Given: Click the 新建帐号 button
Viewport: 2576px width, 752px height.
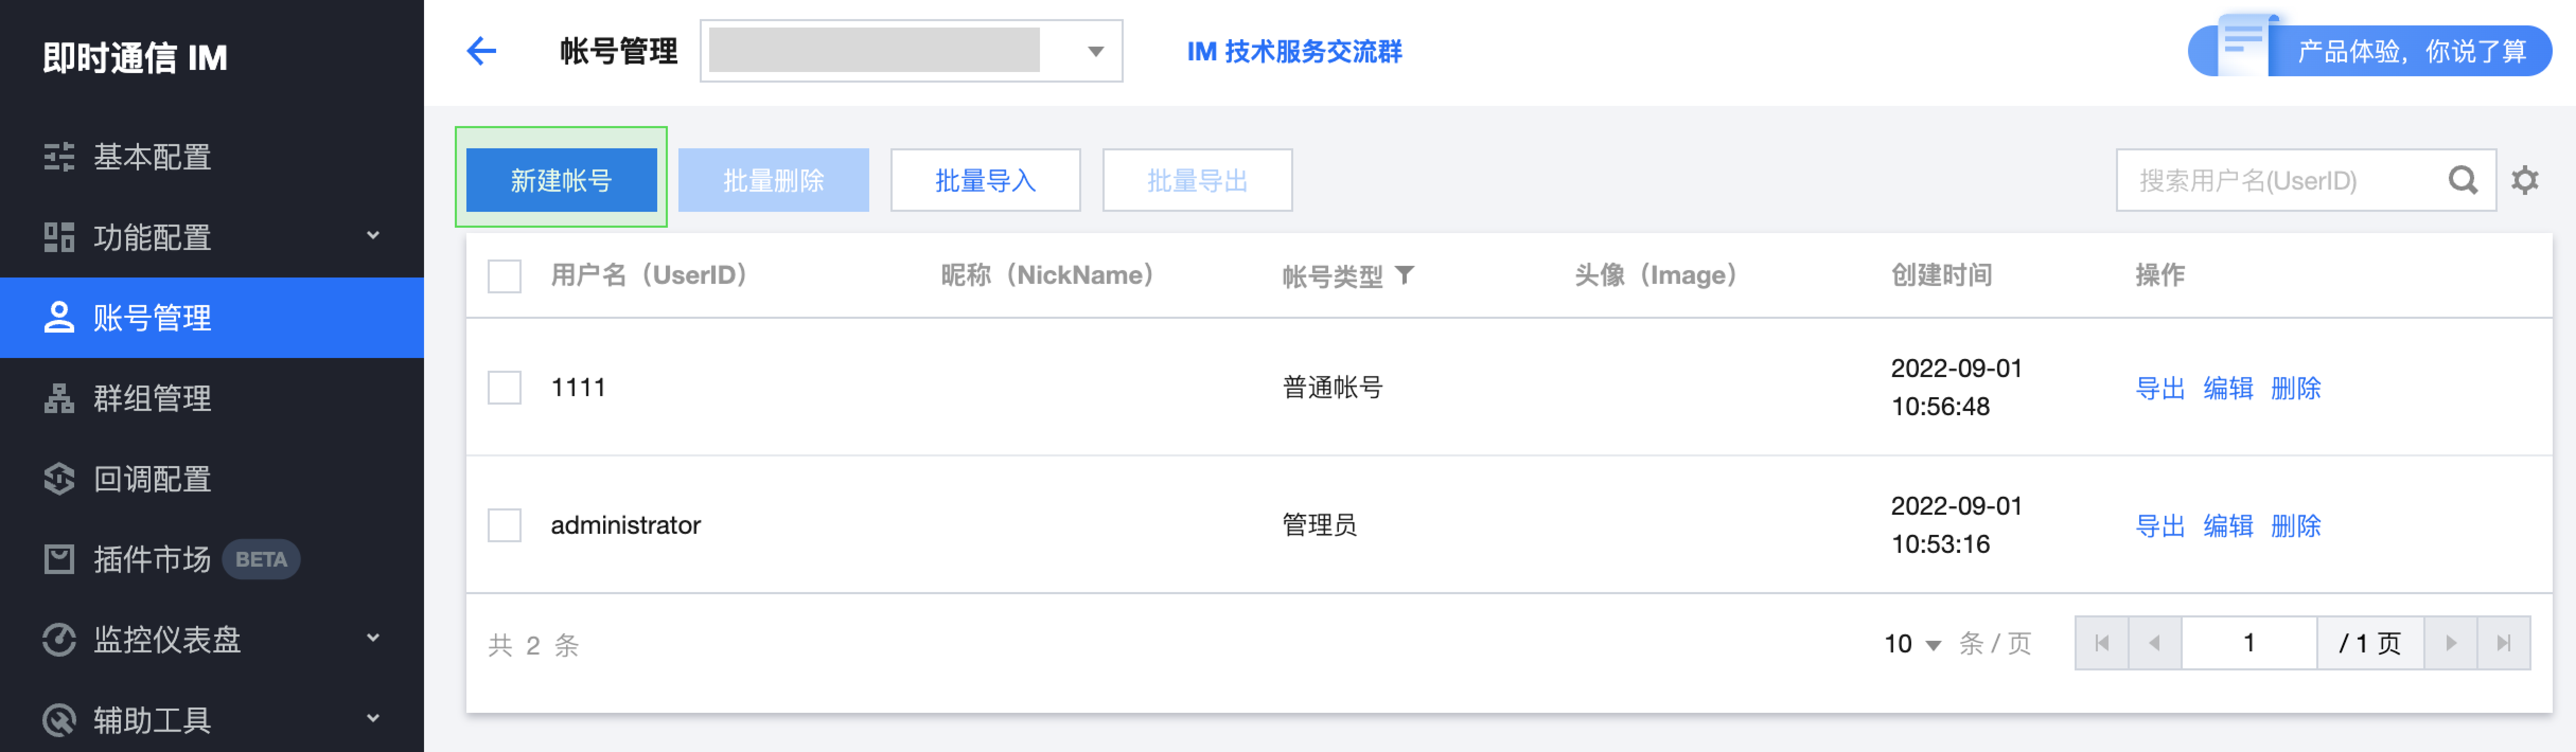Looking at the screenshot, I should [561, 180].
